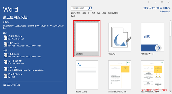
Task: Click suggested search 传单
Action: tap(93, 13)
